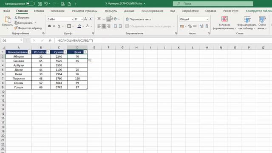Toggle Italic (К) formatting
This screenshot has width=272, height=153.
point(54,26)
